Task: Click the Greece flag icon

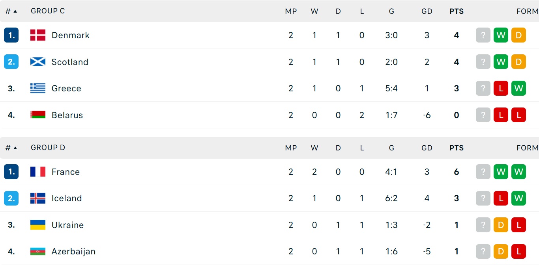Action: (38, 88)
